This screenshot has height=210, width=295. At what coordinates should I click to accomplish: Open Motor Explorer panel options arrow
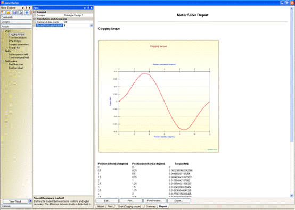coord(23,7)
